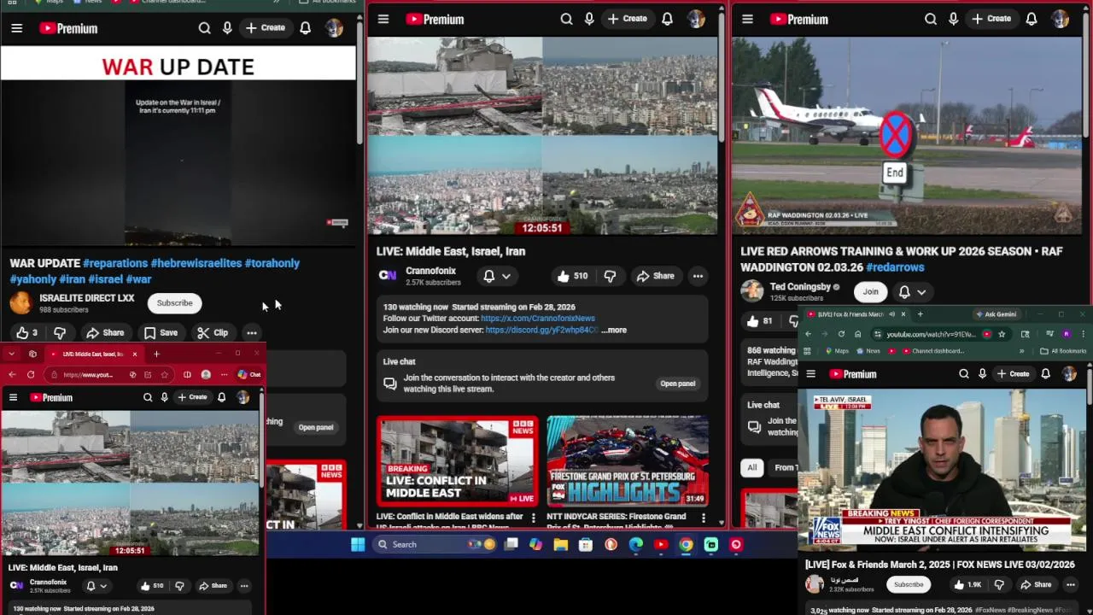Open new tab in small Edge window

156,354
